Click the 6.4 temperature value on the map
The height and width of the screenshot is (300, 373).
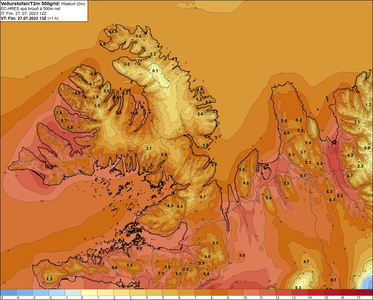coord(206,274)
